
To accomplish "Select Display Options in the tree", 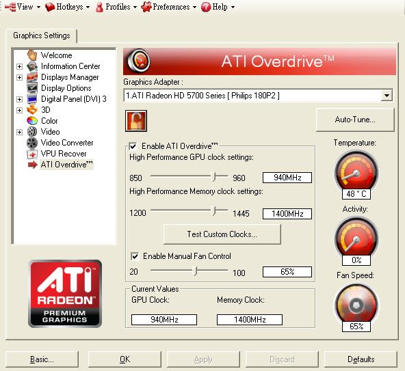I will (66, 88).
